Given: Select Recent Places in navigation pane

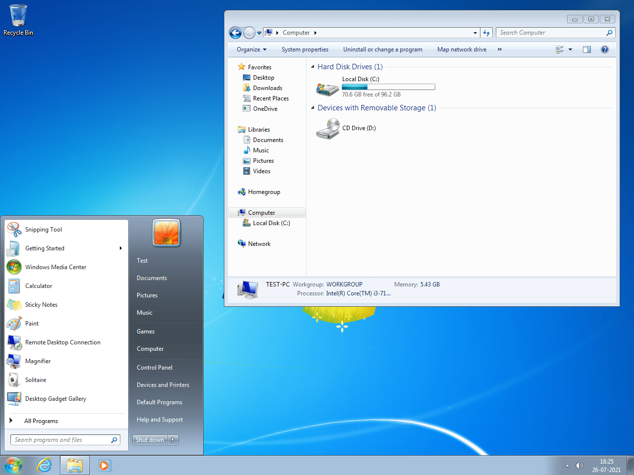Looking at the screenshot, I should tap(270, 98).
